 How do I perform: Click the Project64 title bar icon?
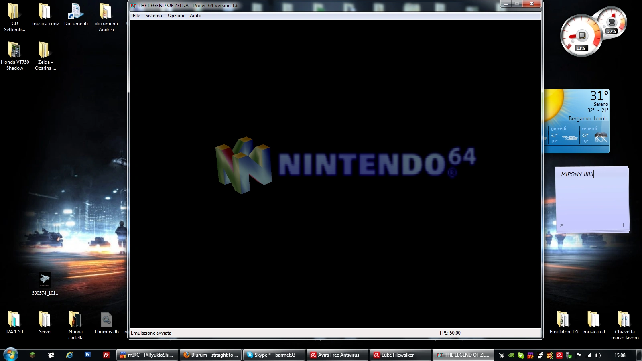pos(133,6)
